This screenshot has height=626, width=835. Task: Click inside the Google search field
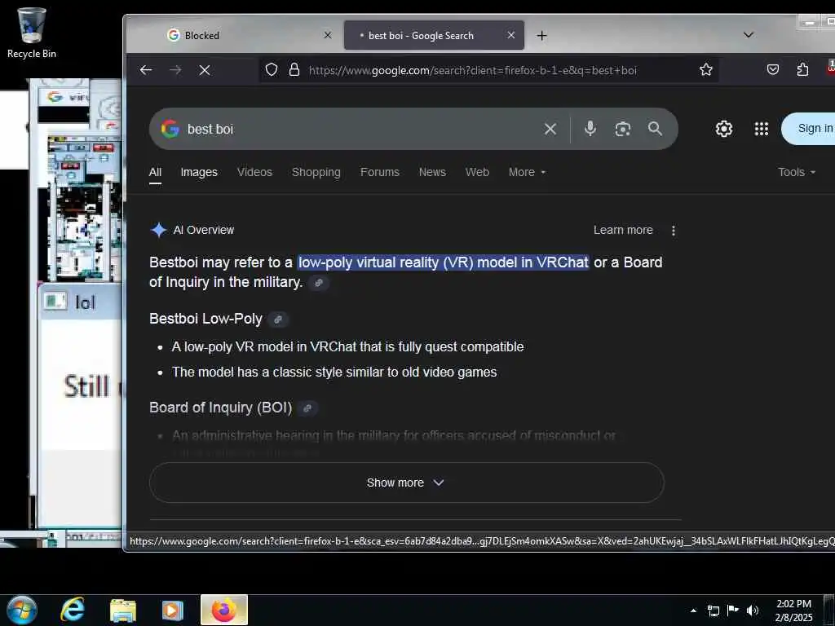pos(362,129)
